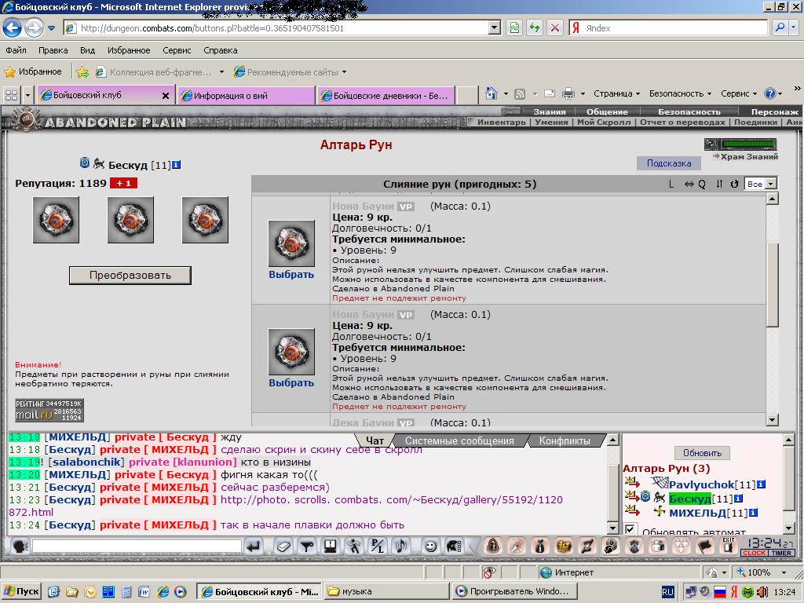
Task: Open the Избранное menu
Action: tap(129, 50)
